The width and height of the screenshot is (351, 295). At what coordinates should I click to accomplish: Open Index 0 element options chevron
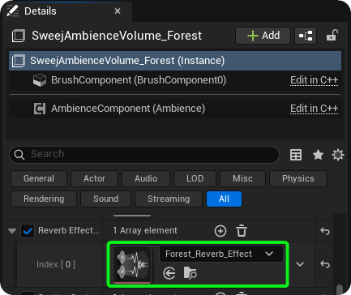click(300, 264)
